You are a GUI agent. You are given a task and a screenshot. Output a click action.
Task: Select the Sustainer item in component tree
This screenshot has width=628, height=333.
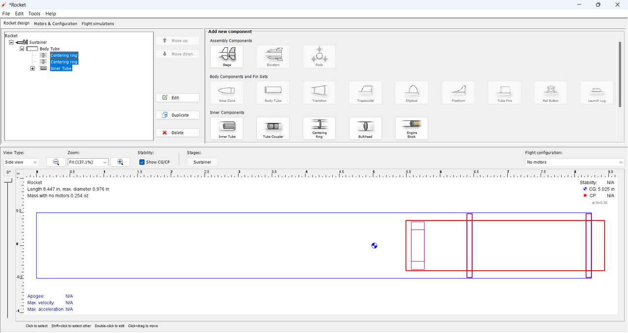tap(38, 42)
